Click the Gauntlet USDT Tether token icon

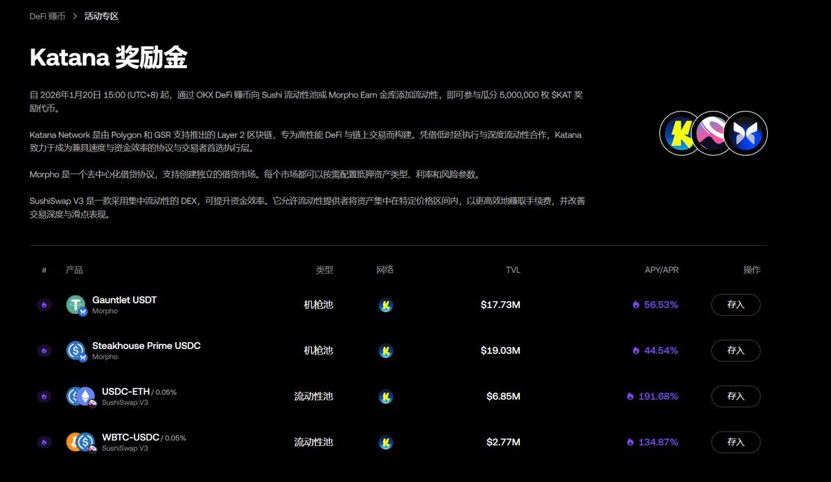tap(76, 305)
